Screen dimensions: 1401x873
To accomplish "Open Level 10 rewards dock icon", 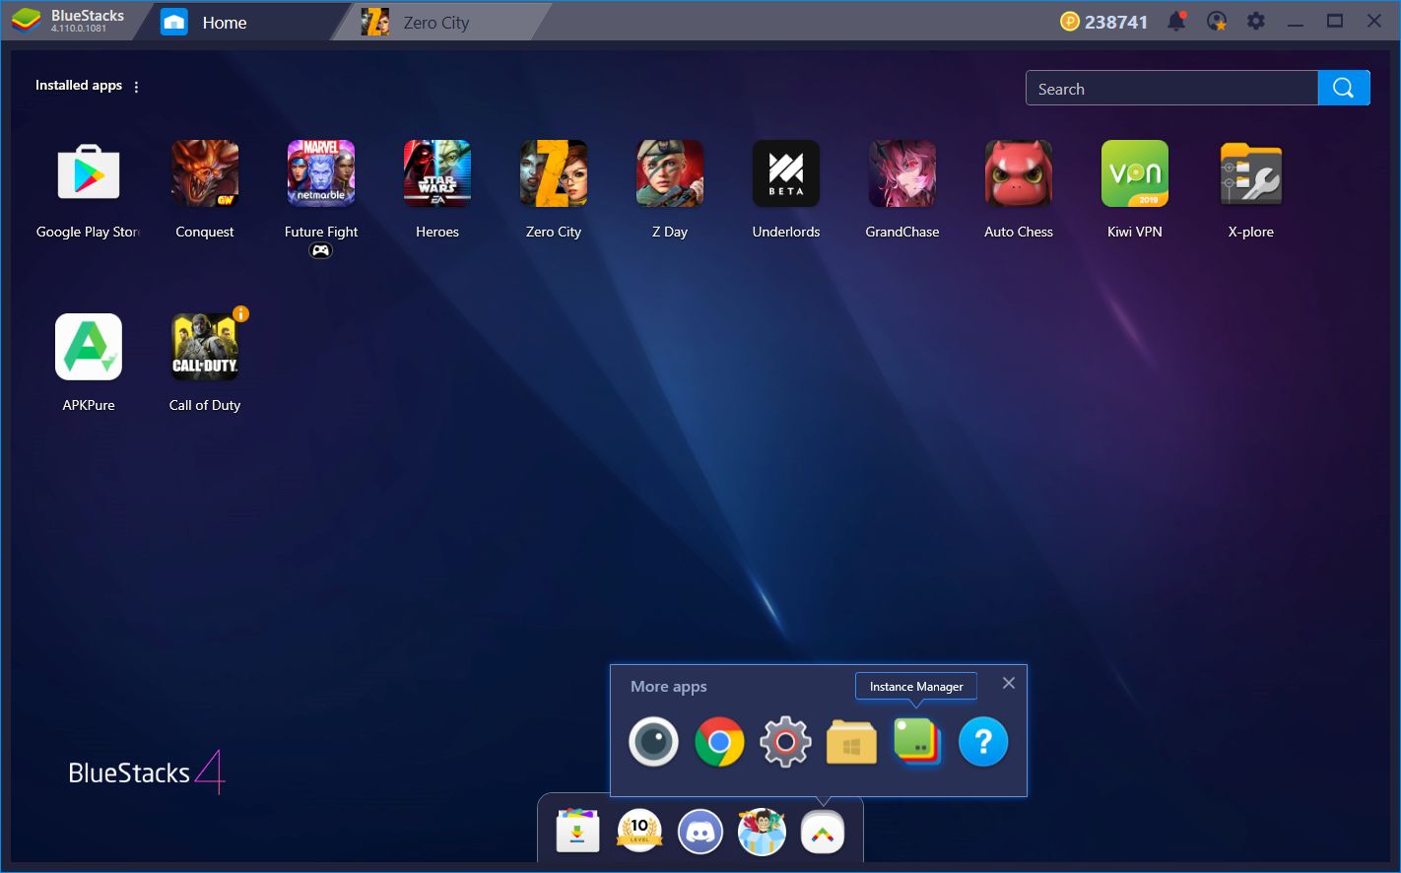I will point(639,833).
